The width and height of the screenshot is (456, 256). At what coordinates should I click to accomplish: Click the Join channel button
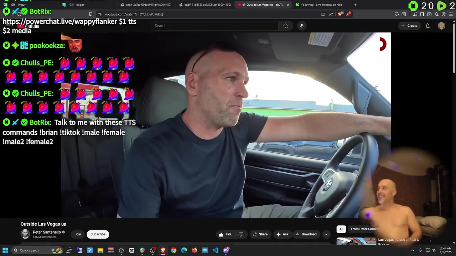click(78, 234)
